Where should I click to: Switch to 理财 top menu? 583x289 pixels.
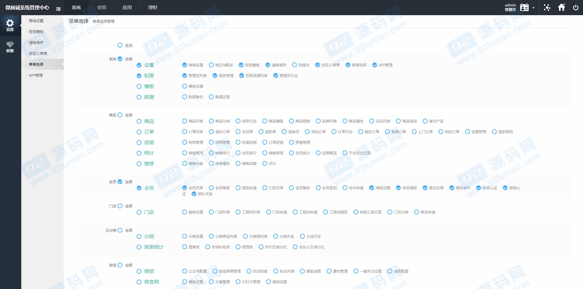tap(153, 8)
